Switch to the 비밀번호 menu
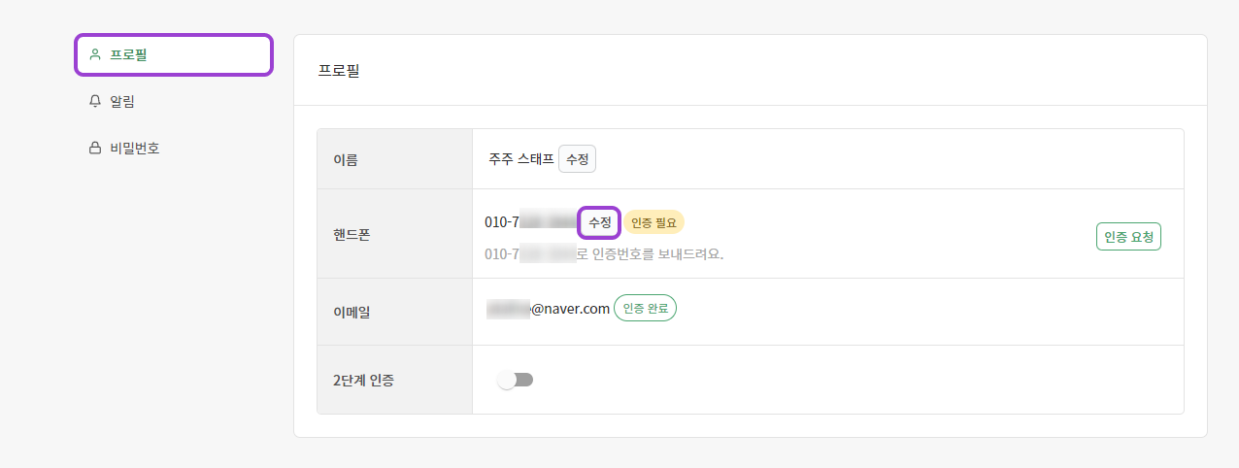Image resolution: width=1239 pixels, height=468 pixels. tap(134, 149)
